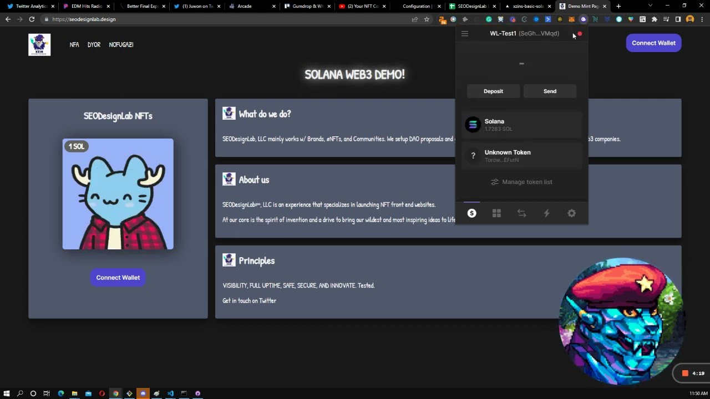Open Microsoft Edge from taskbar
This screenshot has height=399, width=710.
(60, 393)
